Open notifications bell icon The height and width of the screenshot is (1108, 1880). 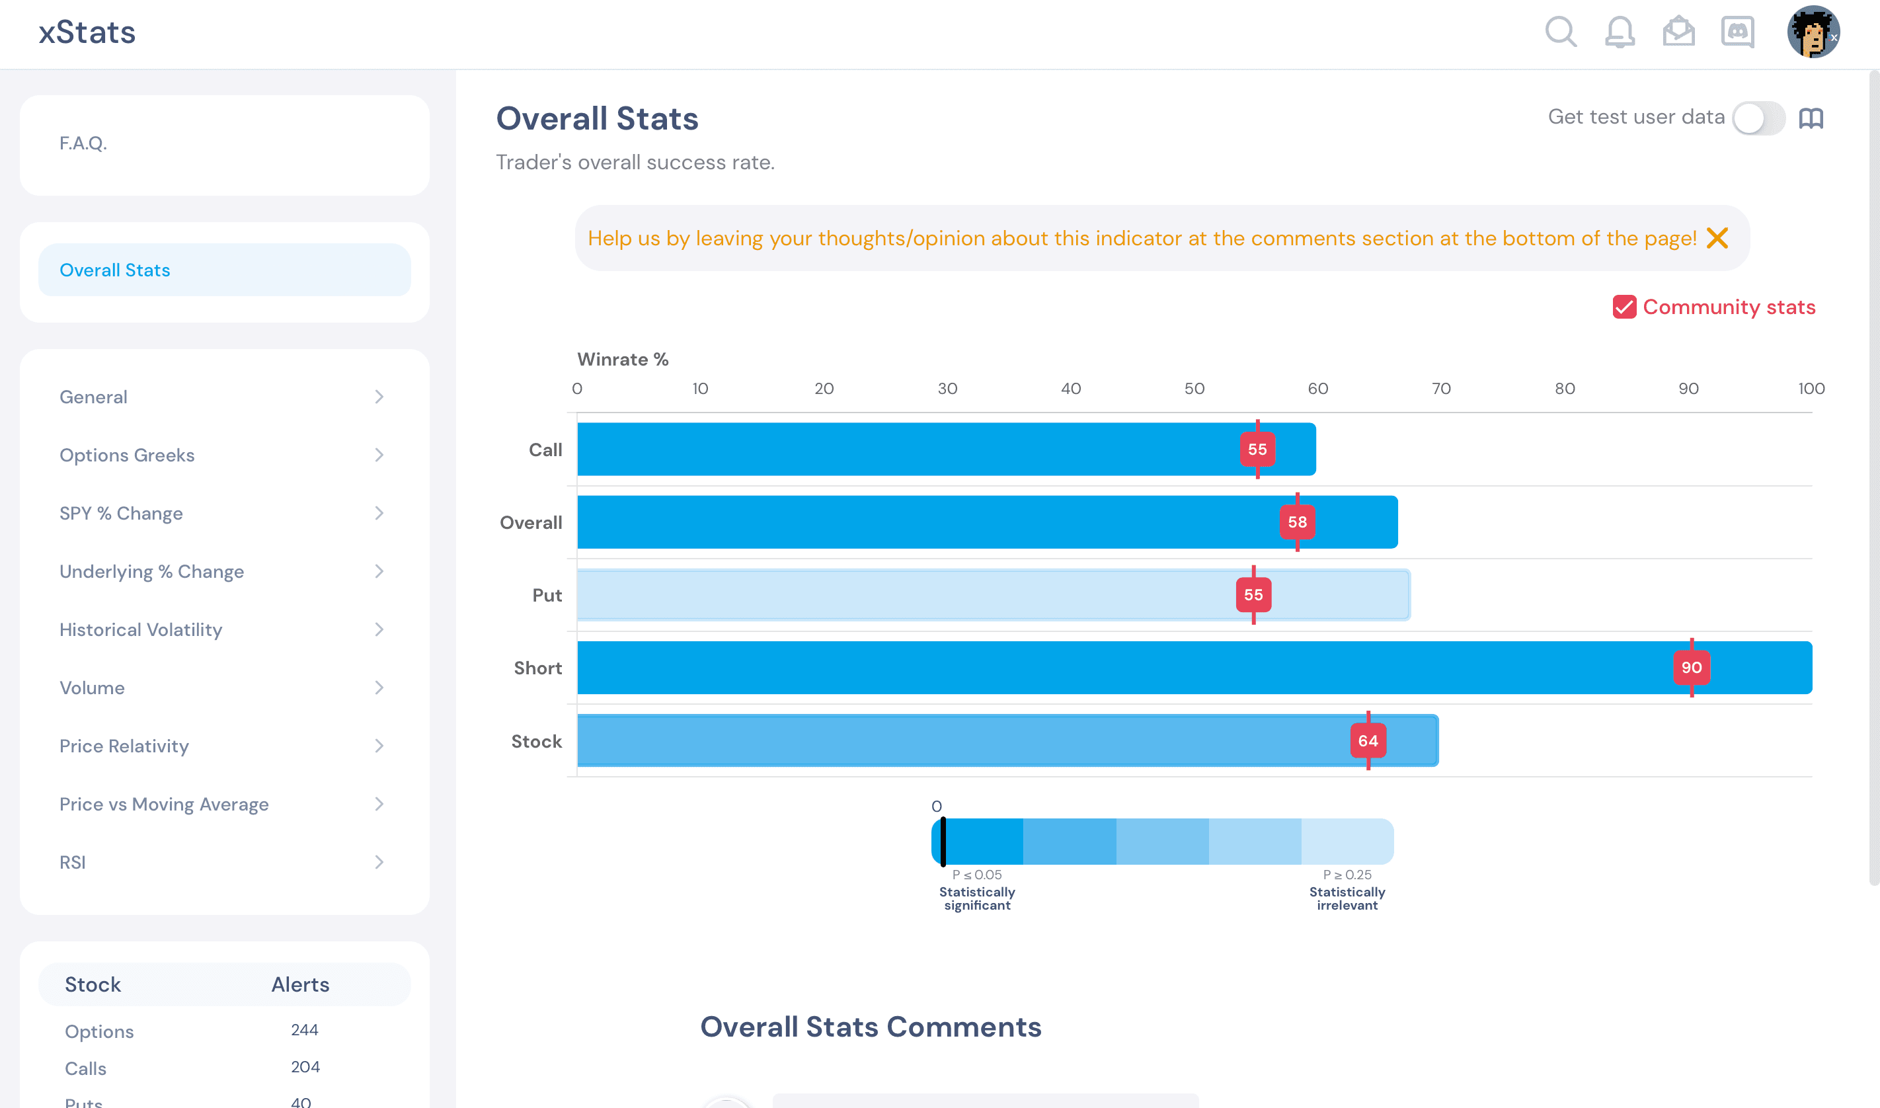[1620, 32]
